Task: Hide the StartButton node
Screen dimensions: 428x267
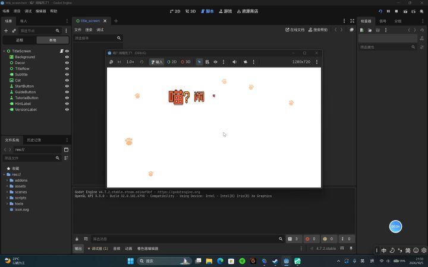Action: (x=67, y=86)
